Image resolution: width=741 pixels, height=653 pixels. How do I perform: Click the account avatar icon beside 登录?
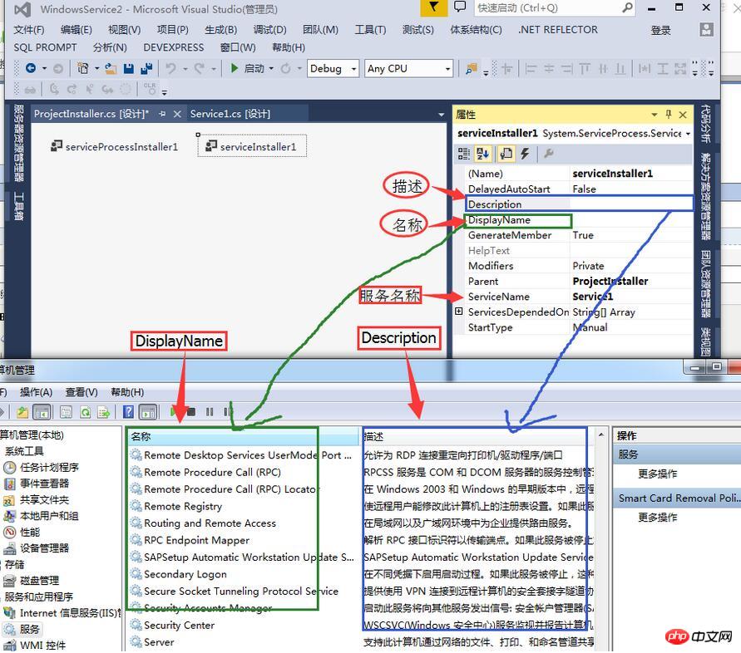click(x=706, y=30)
